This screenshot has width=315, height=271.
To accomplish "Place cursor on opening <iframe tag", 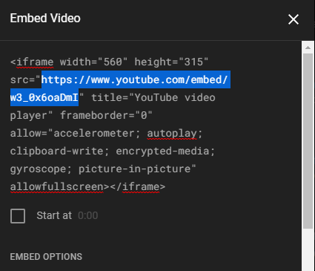I will [32, 62].
